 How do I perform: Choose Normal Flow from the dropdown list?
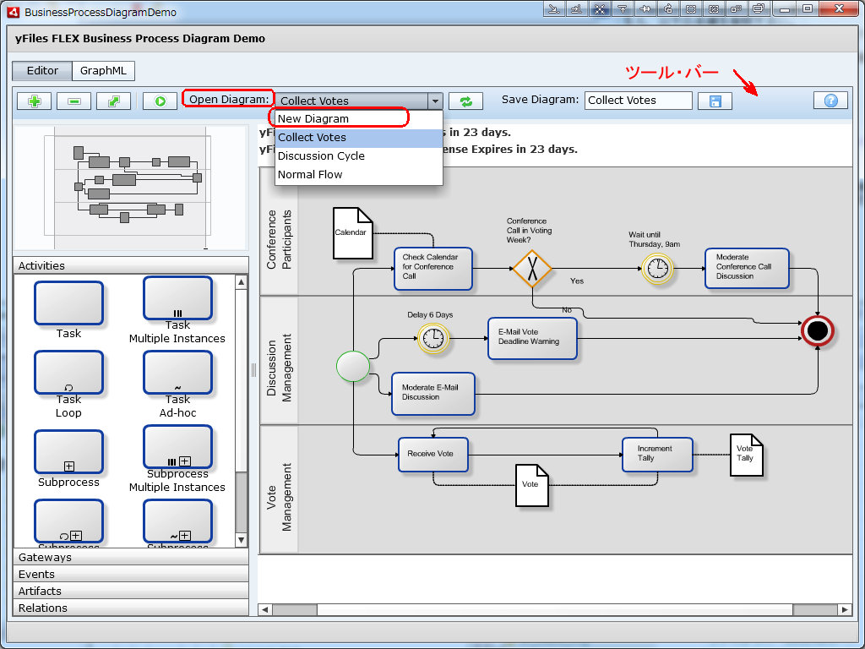(x=358, y=175)
